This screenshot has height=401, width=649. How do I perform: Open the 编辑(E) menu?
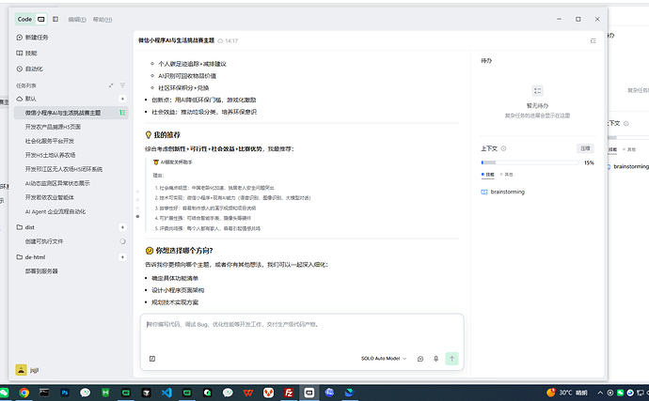[x=77, y=20]
